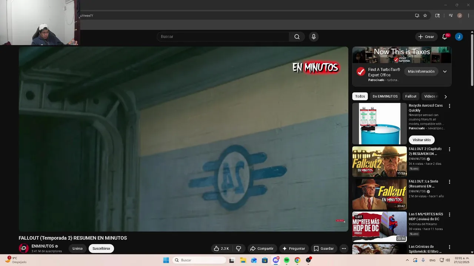
Task: Click Unirse join button
Action: click(x=77, y=249)
